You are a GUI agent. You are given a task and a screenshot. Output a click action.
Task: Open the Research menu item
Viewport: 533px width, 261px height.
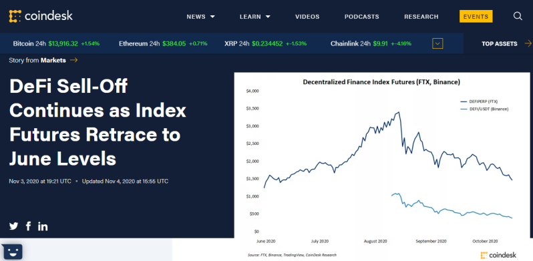coord(421,17)
